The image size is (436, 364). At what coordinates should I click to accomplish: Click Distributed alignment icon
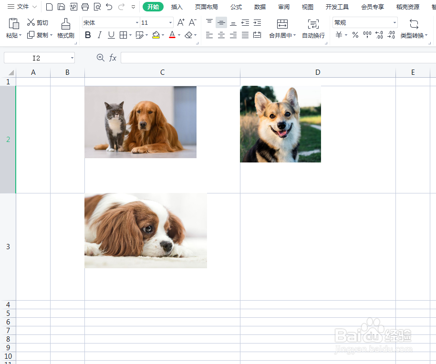[257, 35]
